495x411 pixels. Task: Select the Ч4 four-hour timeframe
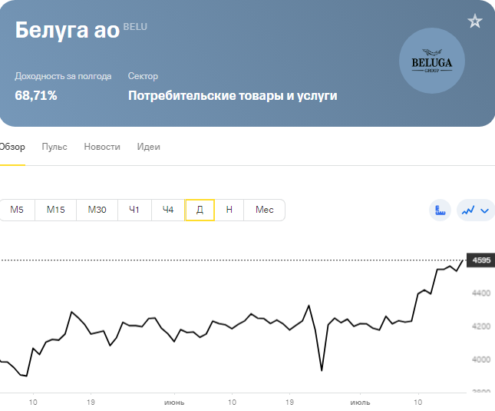tap(168, 210)
